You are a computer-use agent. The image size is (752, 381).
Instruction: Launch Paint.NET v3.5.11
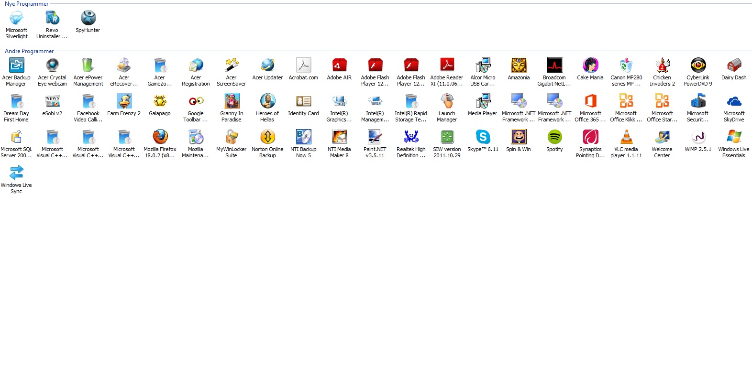pyautogui.click(x=375, y=137)
